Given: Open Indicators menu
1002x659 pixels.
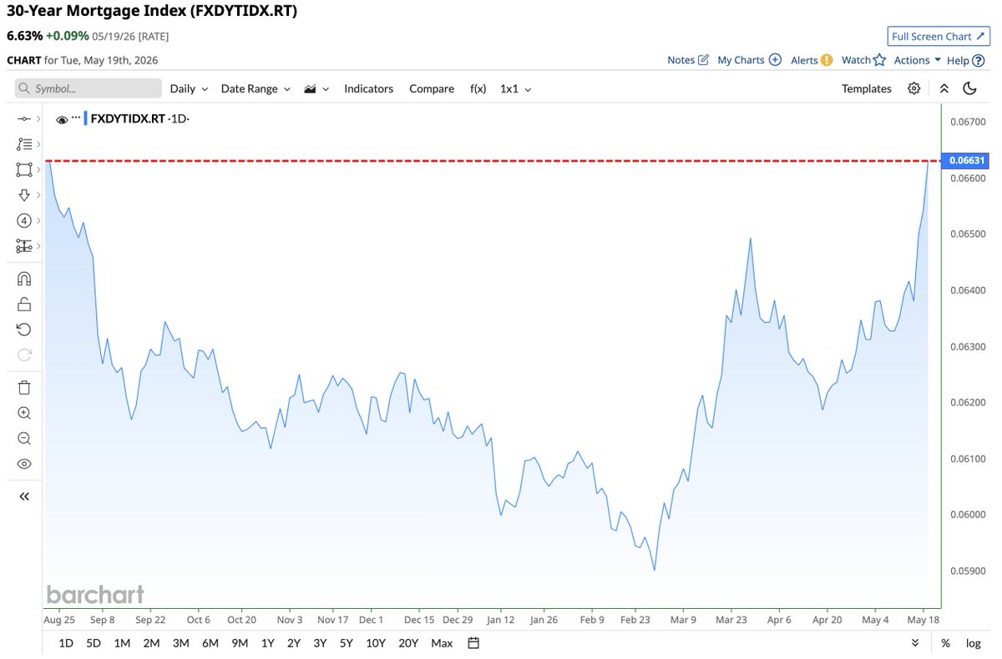Looking at the screenshot, I should coord(368,88).
